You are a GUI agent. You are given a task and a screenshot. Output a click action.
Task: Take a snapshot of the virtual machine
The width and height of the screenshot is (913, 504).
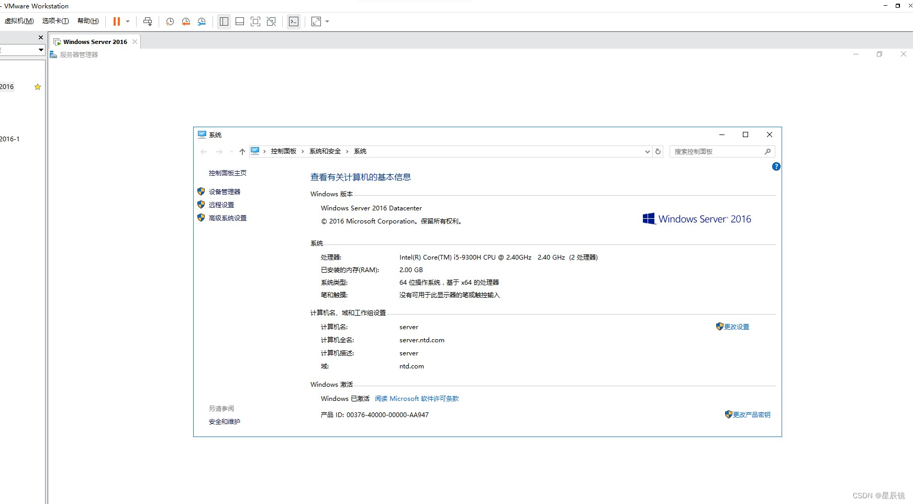coord(170,21)
